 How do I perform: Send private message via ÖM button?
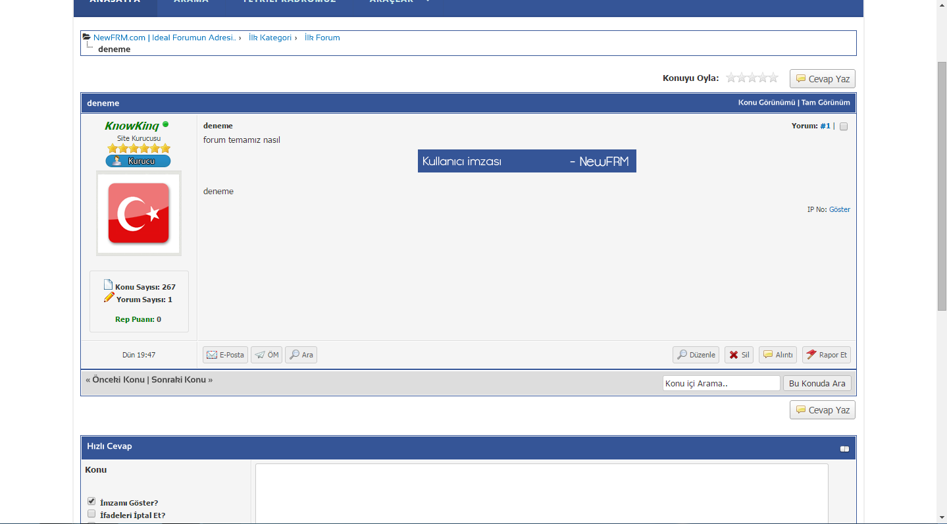pos(267,355)
